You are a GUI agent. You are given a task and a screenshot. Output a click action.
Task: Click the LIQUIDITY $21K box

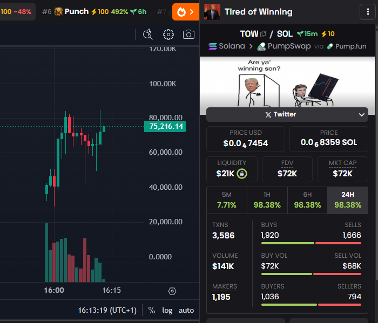pos(232,169)
